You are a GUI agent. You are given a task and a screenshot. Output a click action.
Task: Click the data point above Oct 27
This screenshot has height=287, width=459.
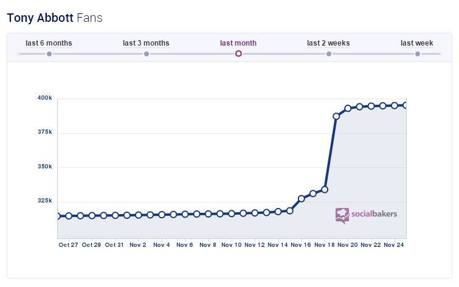click(69, 216)
